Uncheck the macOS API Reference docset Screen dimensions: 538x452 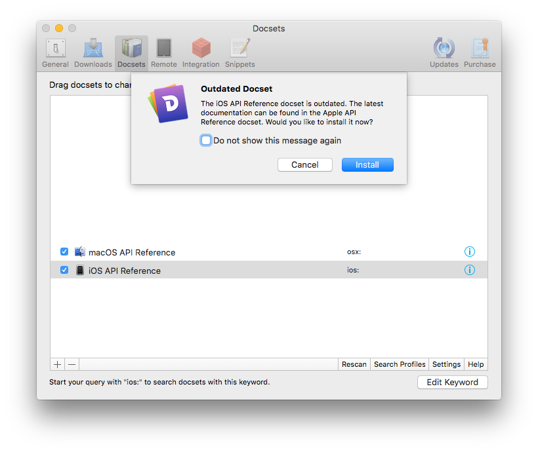click(64, 252)
